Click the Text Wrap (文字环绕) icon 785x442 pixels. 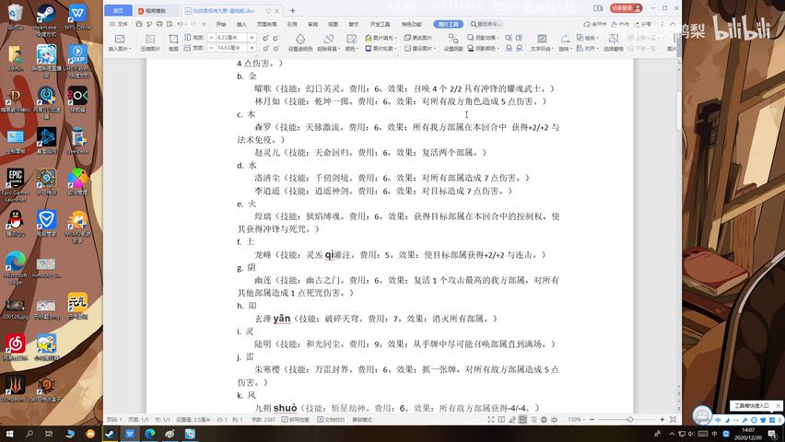click(542, 42)
